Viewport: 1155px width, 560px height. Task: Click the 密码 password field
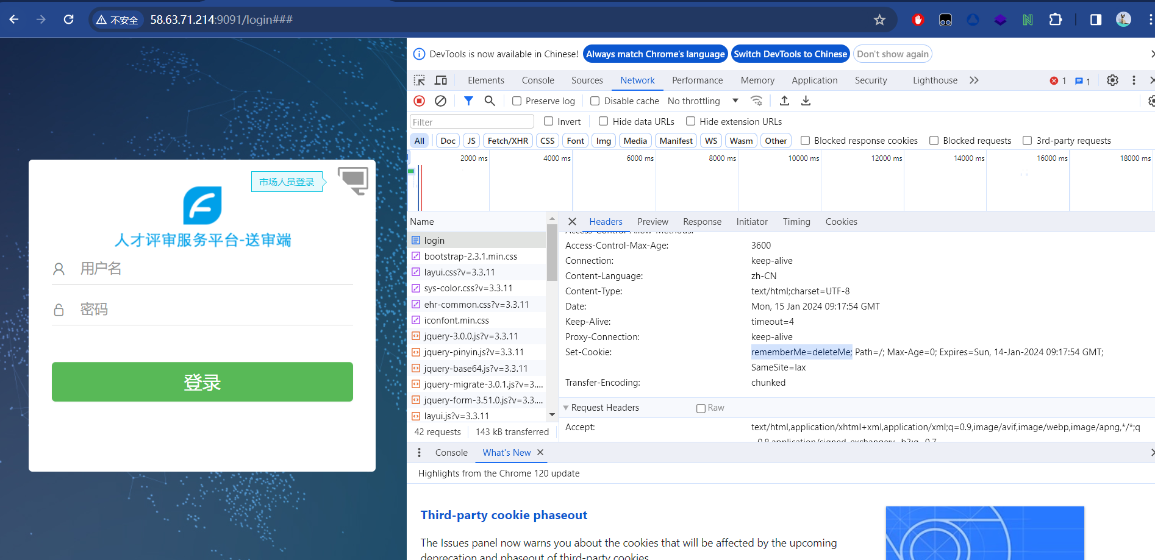[202, 310]
